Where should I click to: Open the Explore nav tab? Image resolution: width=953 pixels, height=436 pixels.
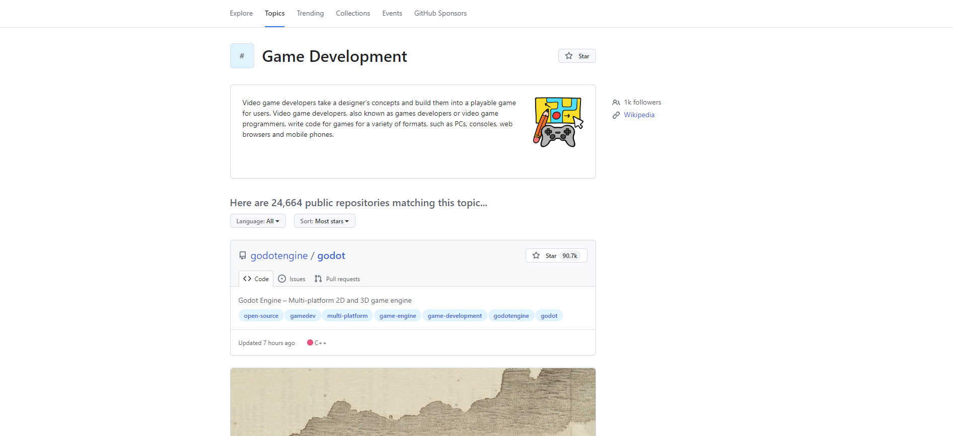tap(241, 13)
